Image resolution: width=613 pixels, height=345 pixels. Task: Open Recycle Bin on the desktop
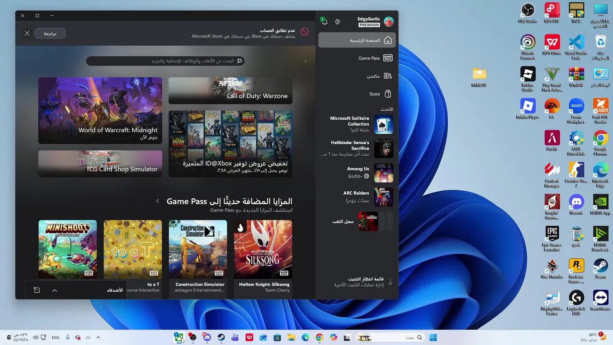[601, 47]
